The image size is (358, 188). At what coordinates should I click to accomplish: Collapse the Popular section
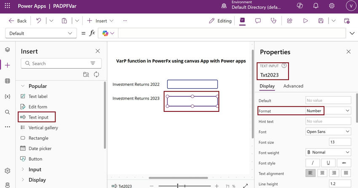pyautogui.click(x=23, y=86)
